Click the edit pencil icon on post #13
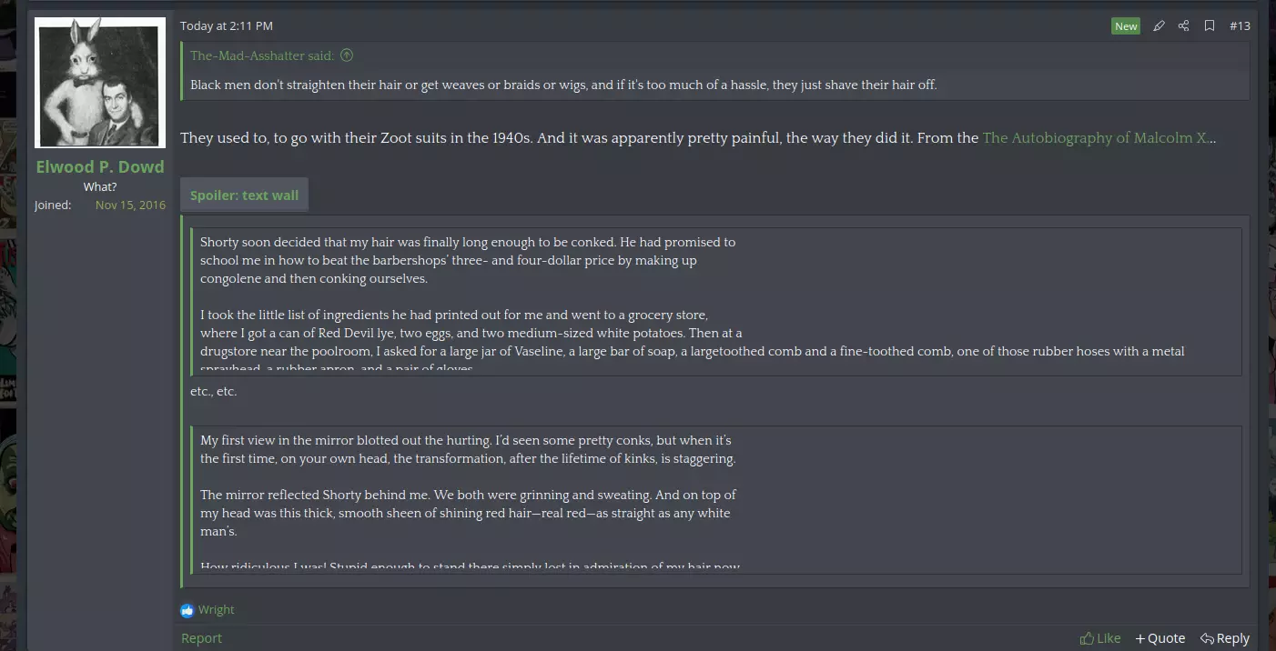 point(1159,26)
